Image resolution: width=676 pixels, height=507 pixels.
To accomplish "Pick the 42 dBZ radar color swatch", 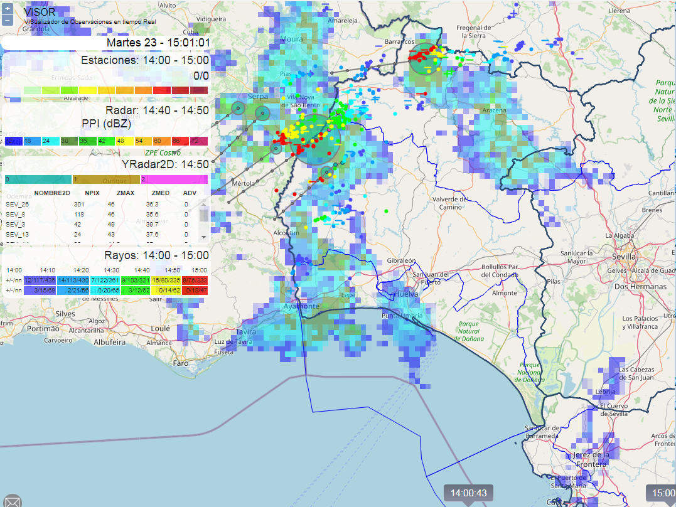I will [x=106, y=141].
